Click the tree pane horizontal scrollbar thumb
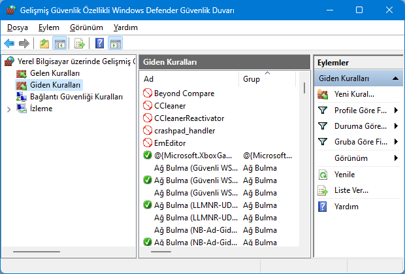This screenshot has height=274, width=405. click(x=37, y=252)
